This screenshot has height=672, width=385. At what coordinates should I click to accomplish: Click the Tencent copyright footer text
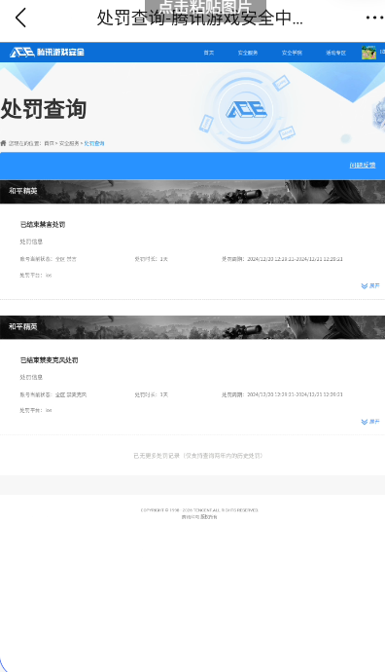tap(199, 513)
